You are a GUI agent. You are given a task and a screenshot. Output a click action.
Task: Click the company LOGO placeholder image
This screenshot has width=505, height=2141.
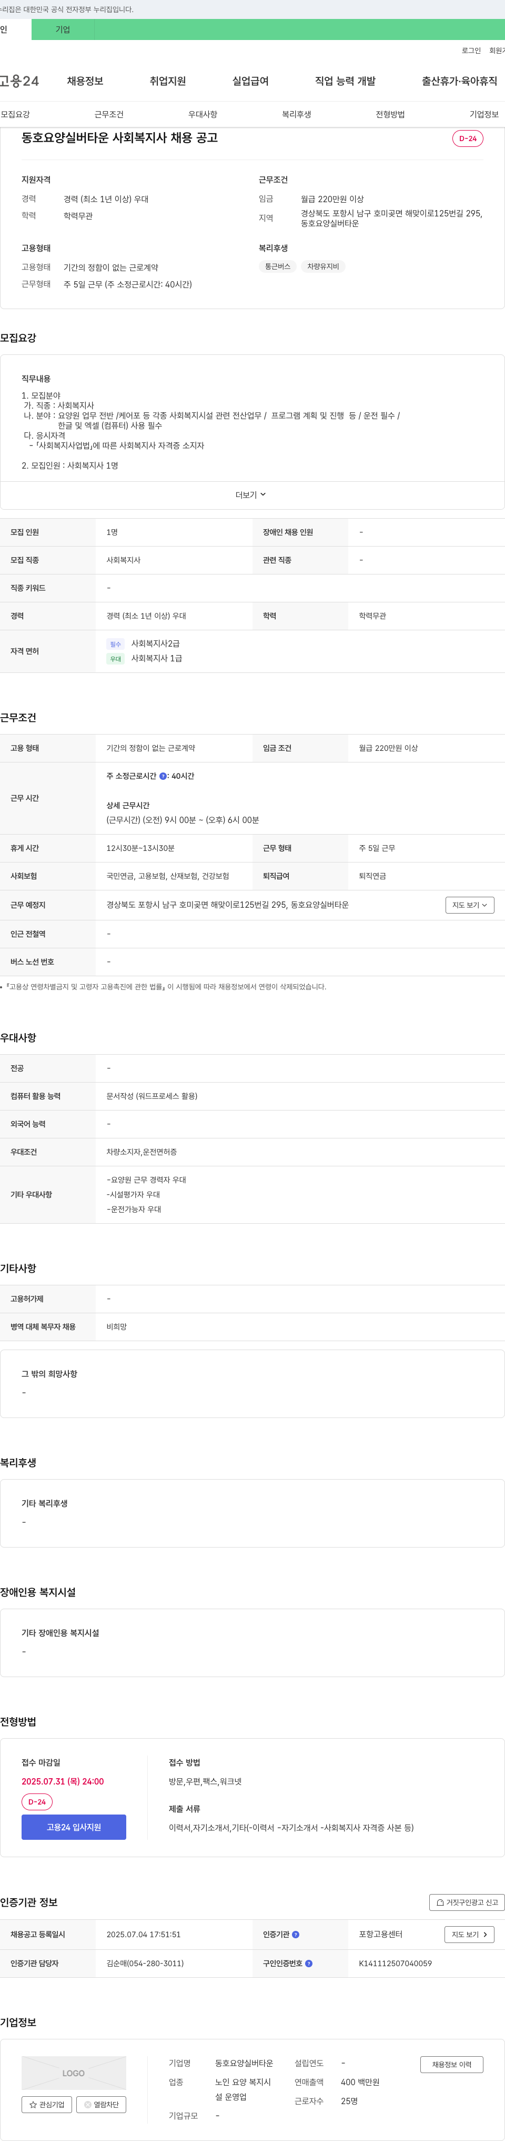click(74, 2073)
